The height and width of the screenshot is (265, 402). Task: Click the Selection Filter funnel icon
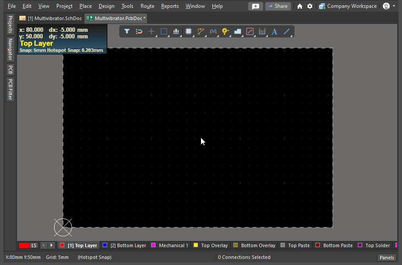127,31
